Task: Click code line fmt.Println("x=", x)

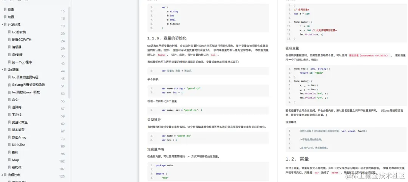Action: pos(314,94)
